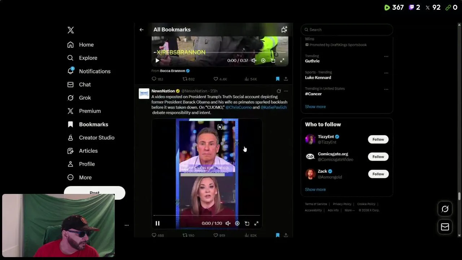Click Grok icon on NewsNation post
Screen dimensions: 462x260
(279, 91)
